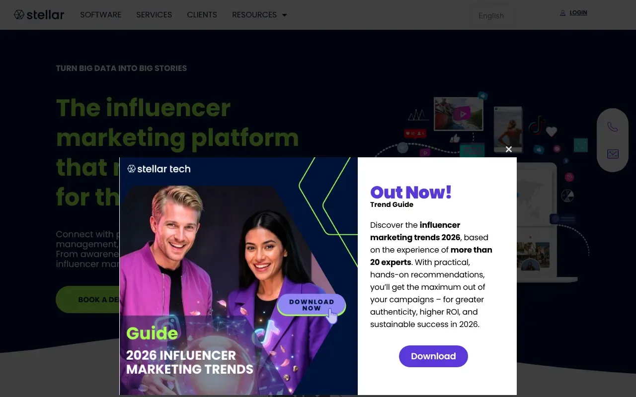This screenshot has width=636, height=397.
Task: Click the purple Download button
Action: click(x=433, y=356)
